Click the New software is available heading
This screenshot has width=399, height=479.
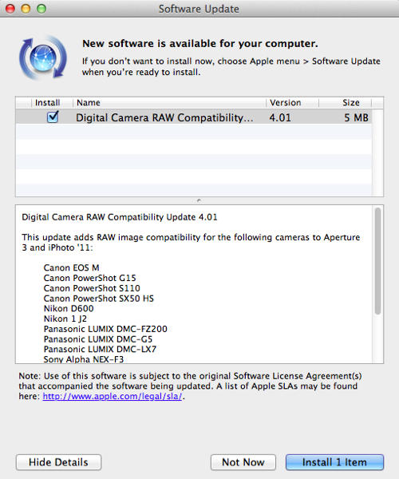[200, 44]
